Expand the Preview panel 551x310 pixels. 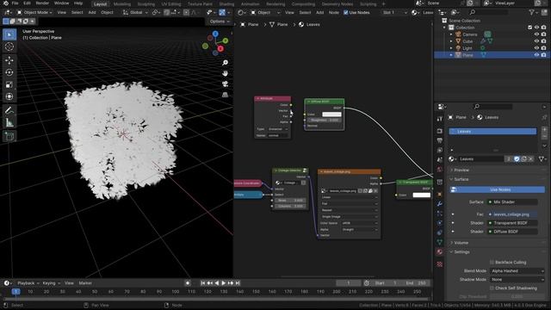tap(461, 170)
